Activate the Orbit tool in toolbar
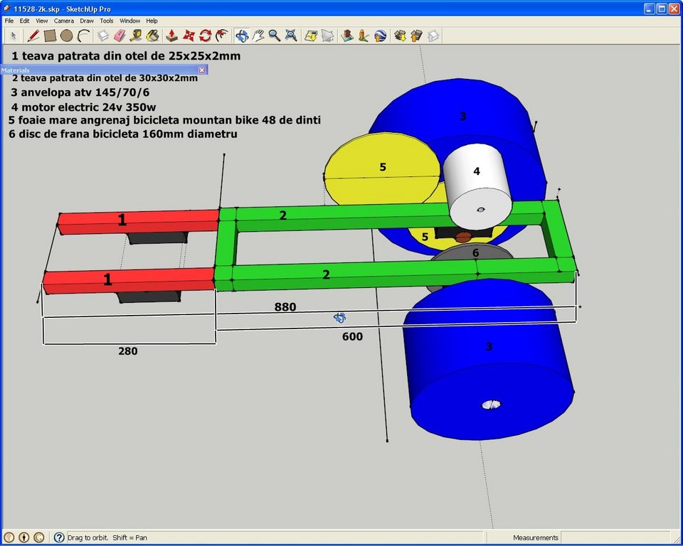Image resolution: width=683 pixels, height=546 pixels. [x=242, y=36]
